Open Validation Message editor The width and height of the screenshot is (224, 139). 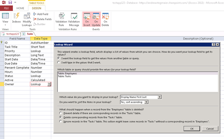tap(74, 19)
